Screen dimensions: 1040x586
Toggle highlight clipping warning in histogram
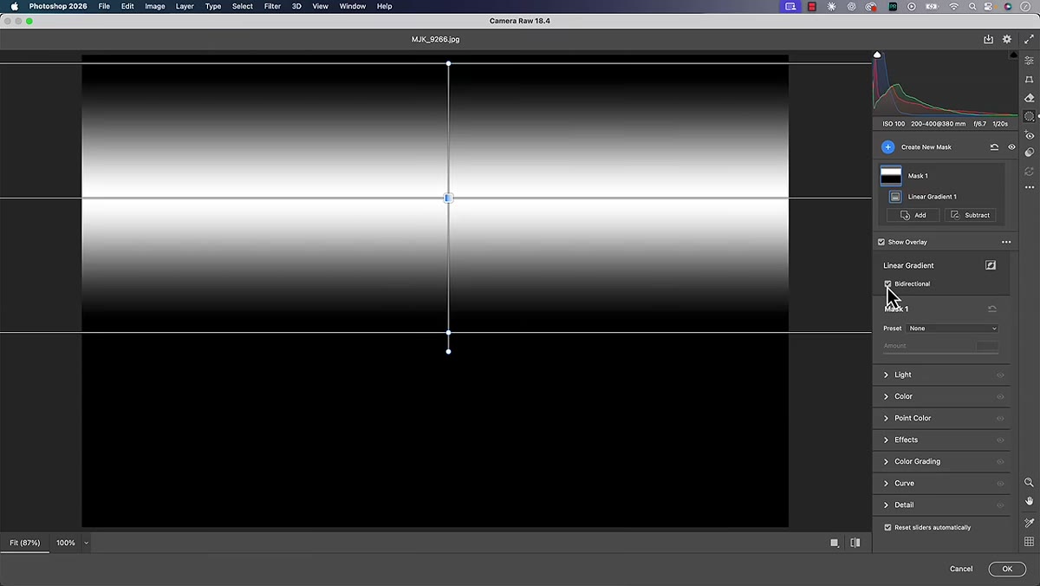click(1014, 55)
